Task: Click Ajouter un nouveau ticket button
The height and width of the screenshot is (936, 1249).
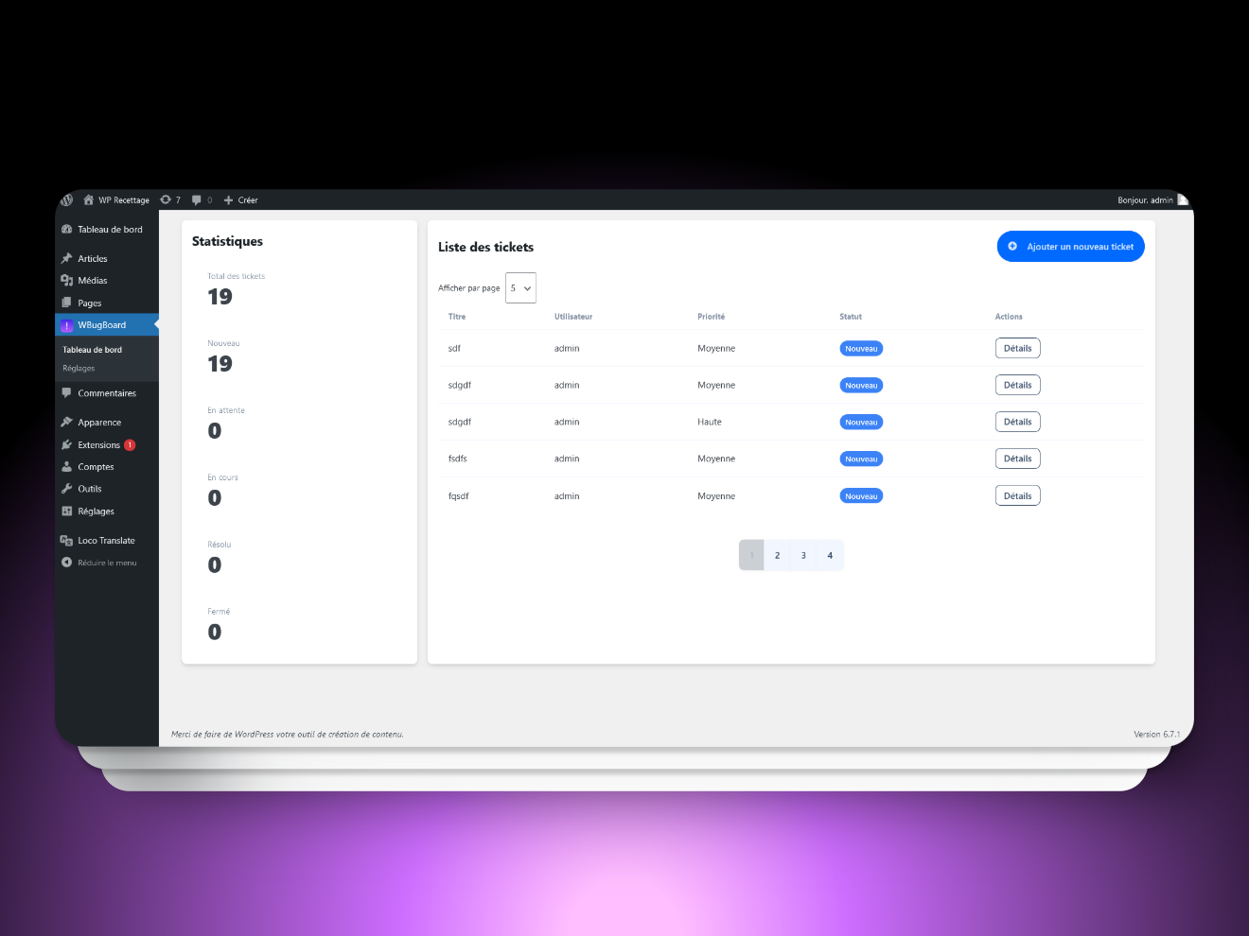Action: click(1071, 247)
